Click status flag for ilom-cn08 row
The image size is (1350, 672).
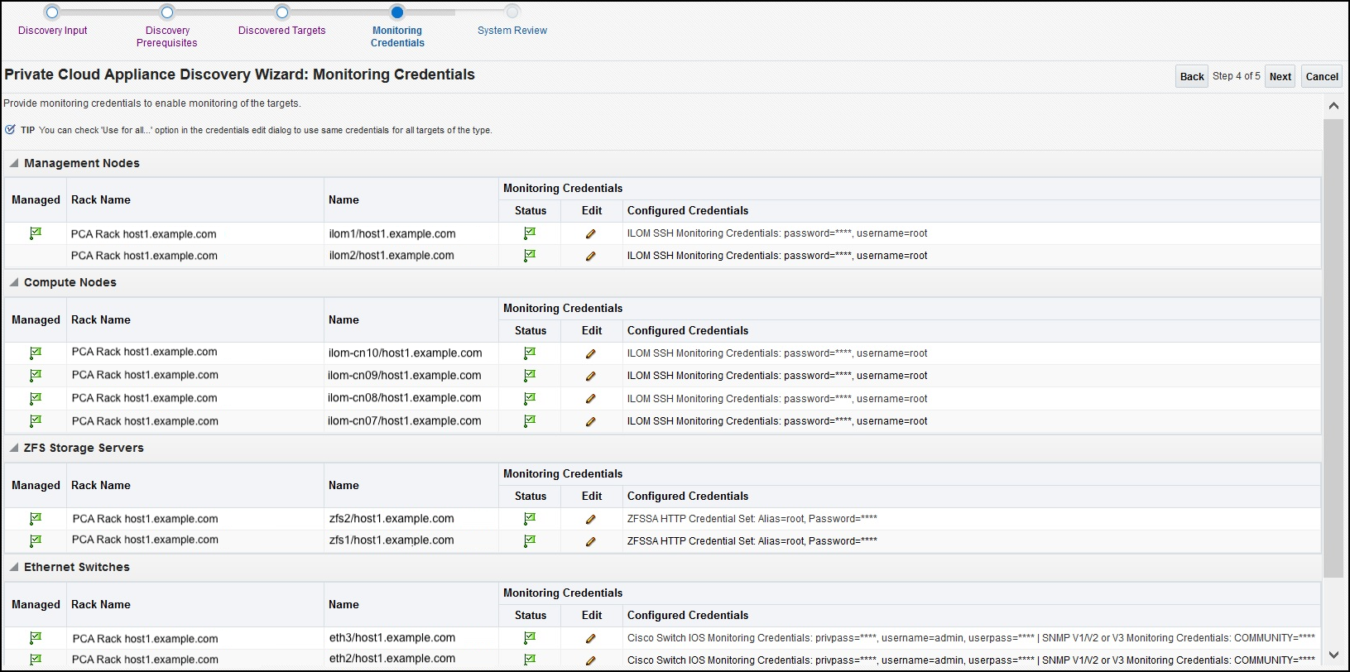pyautogui.click(x=530, y=399)
